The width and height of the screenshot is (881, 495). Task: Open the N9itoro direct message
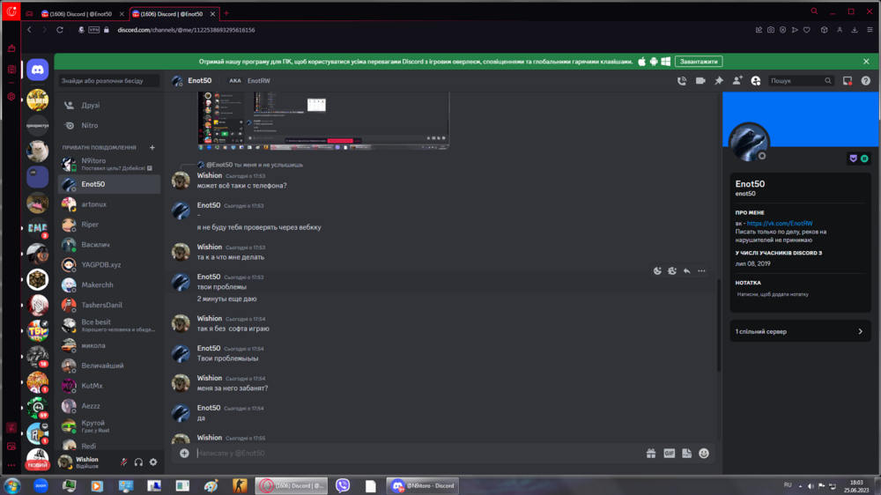[x=109, y=164]
